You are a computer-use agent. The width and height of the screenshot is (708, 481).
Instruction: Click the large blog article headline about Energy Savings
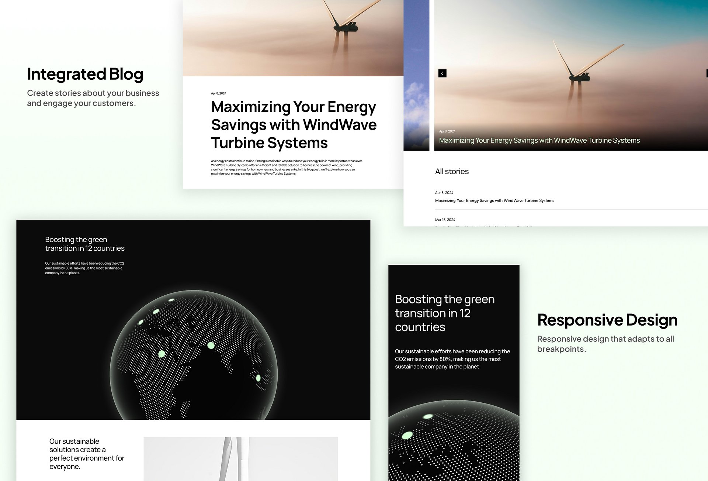click(x=294, y=125)
